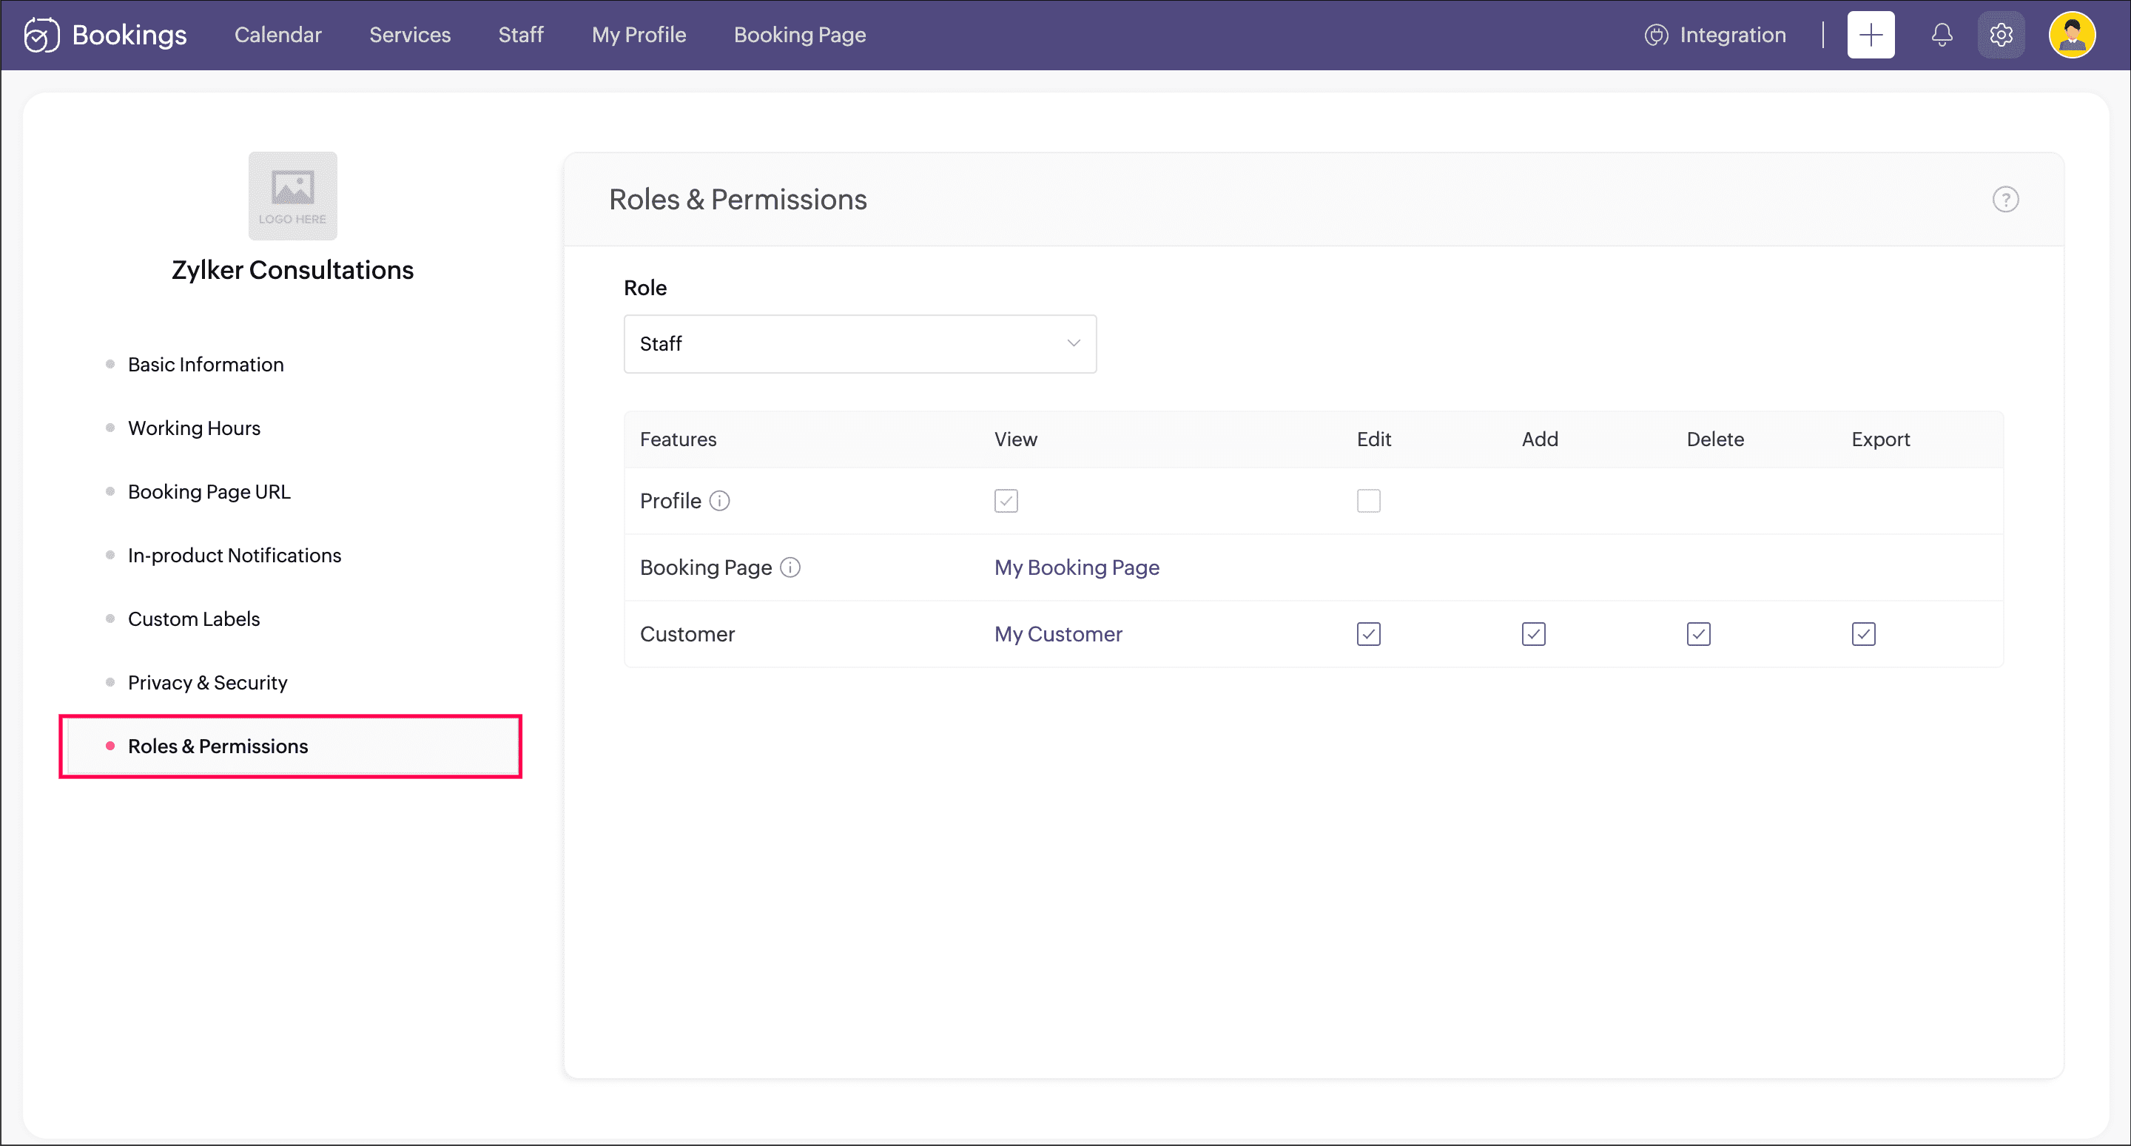
Task: Click the Booking Page info icon
Action: click(x=790, y=567)
